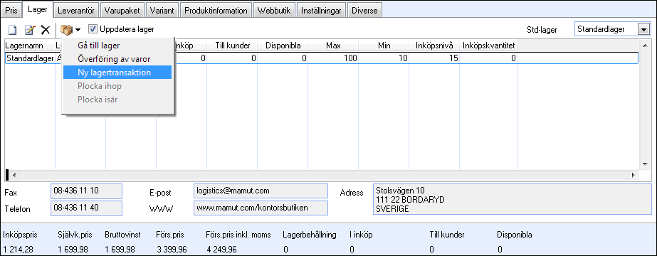This screenshot has height=256, width=657.
Task: Select the Standardlager table row
Action: point(321,58)
